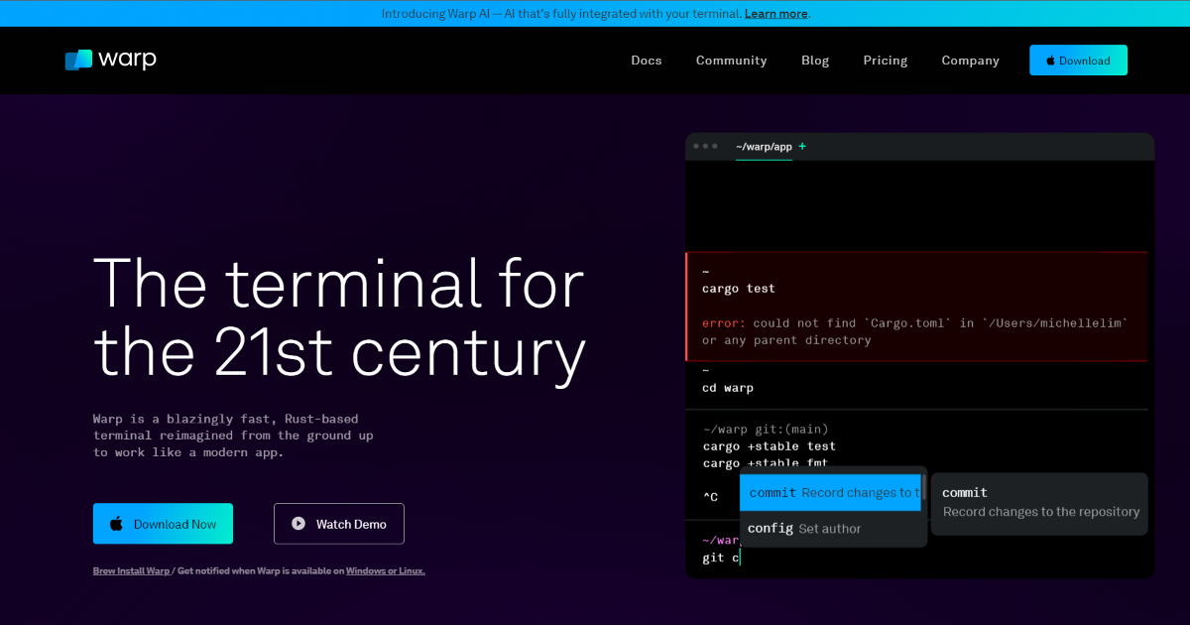Go to the Community page

[731, 61]
